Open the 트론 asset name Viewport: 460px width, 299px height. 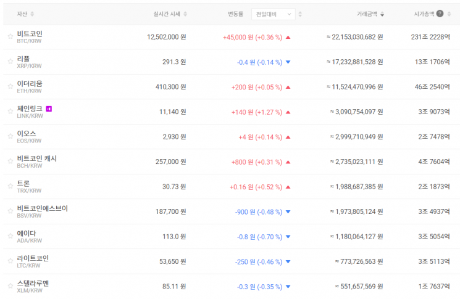[23, 183]
